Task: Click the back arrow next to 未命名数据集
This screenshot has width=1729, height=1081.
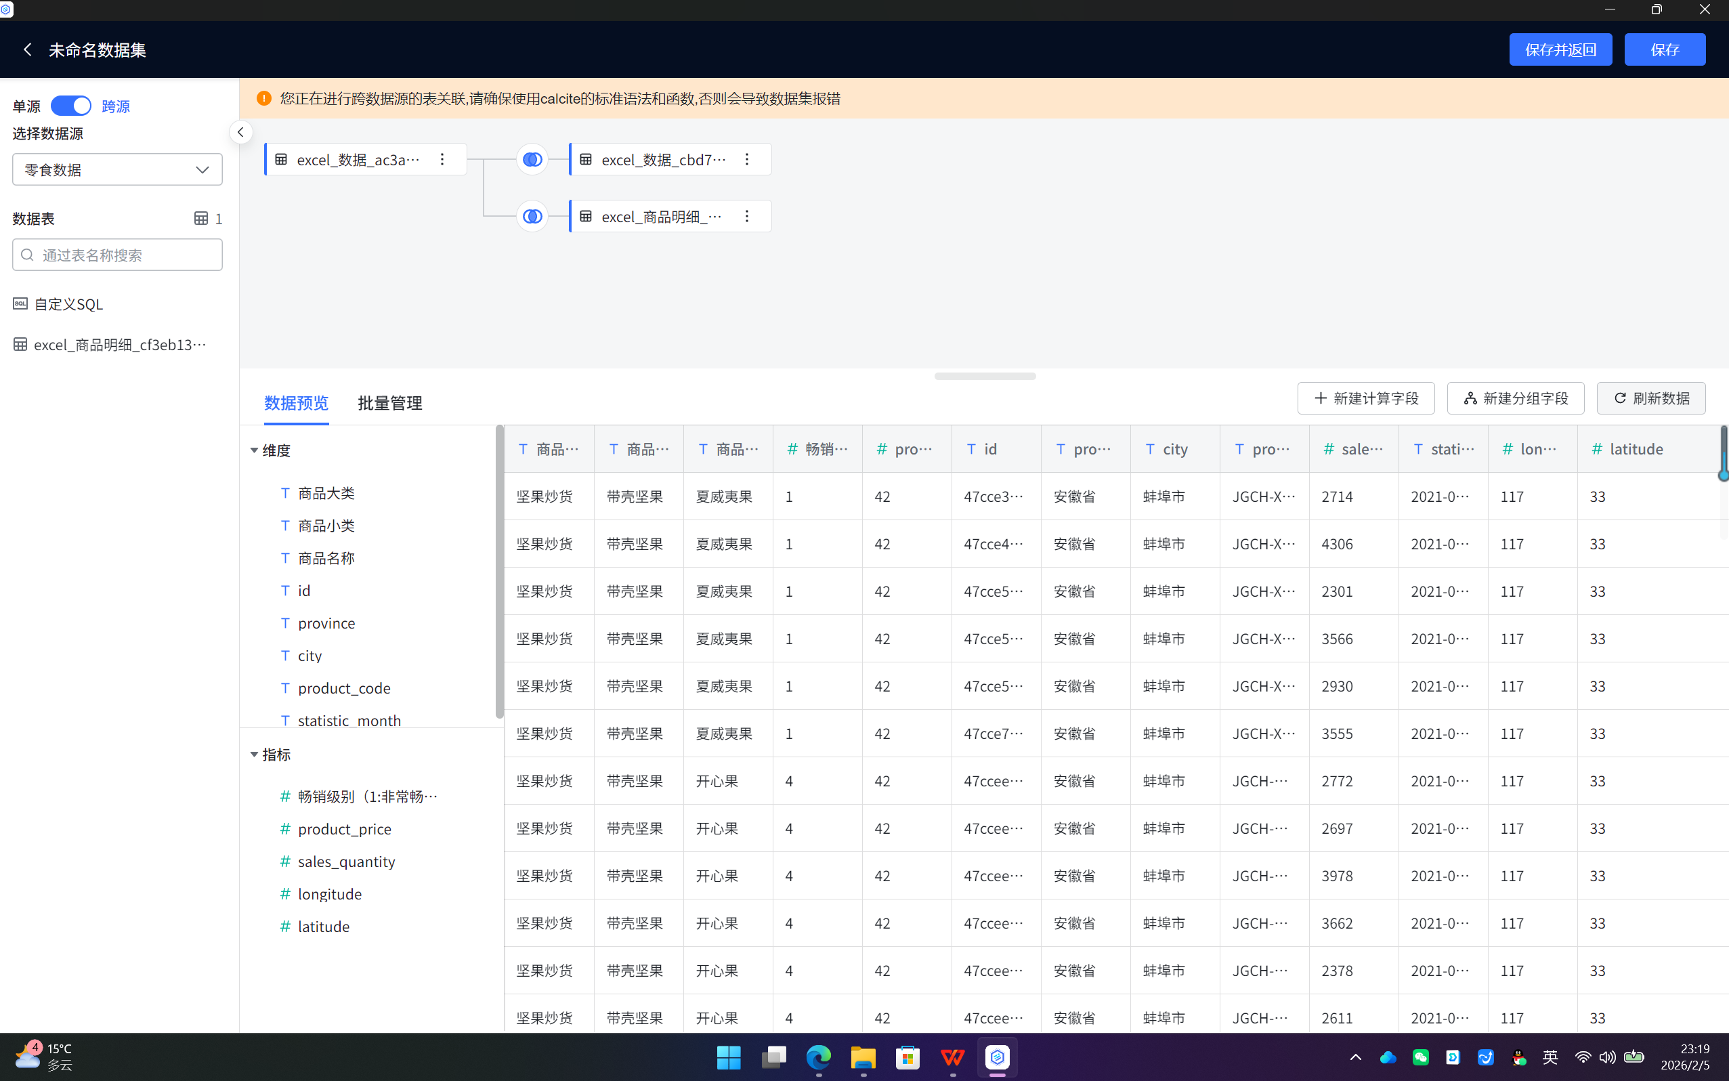Action: click(x=27, y=49)
